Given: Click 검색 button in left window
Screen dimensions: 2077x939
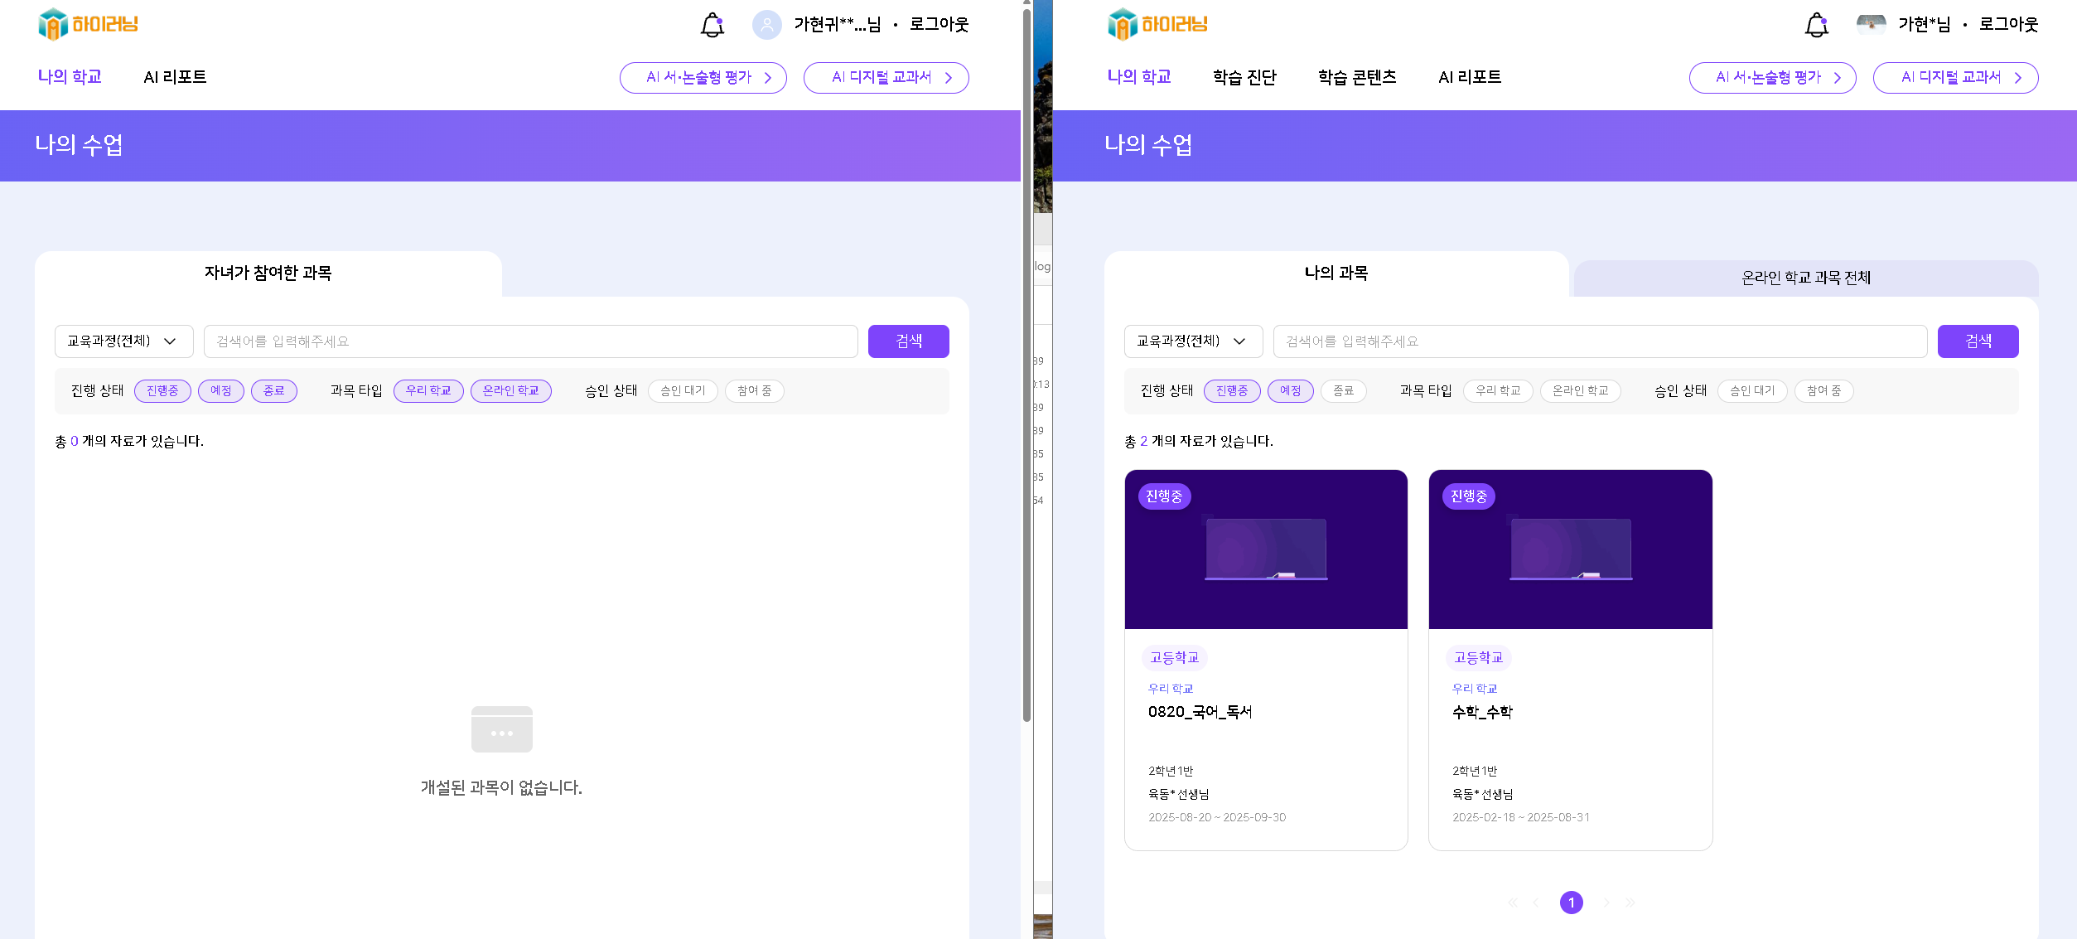Looking at the screenshot, I should [x=908, y=341].
